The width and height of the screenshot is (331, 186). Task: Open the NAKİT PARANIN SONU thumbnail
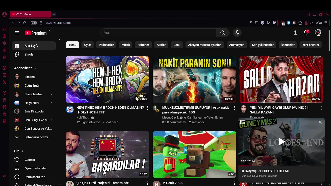pos(194,79)
